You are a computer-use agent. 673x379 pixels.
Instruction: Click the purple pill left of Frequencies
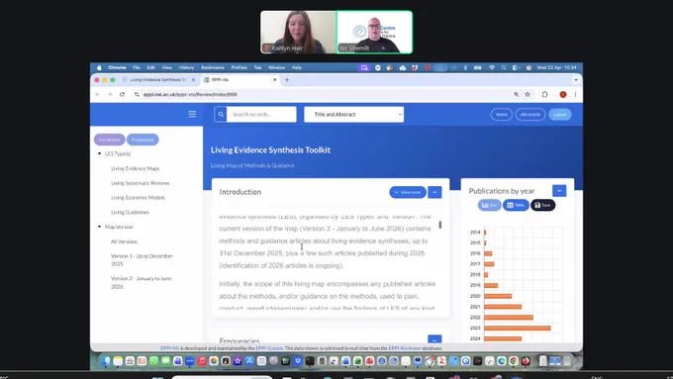click(x=110, y=140)
